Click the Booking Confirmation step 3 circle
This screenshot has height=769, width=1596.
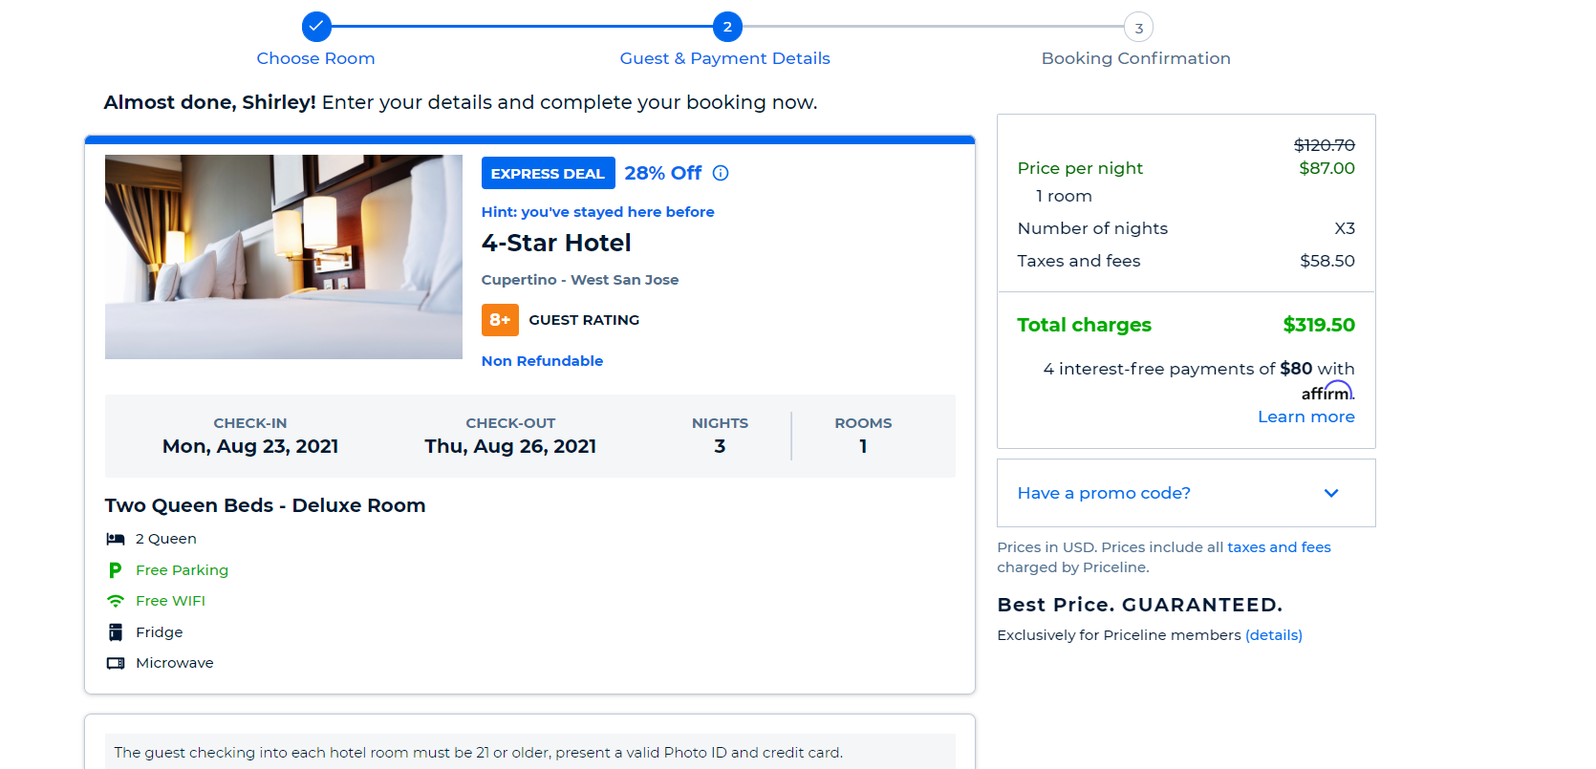1138,28
